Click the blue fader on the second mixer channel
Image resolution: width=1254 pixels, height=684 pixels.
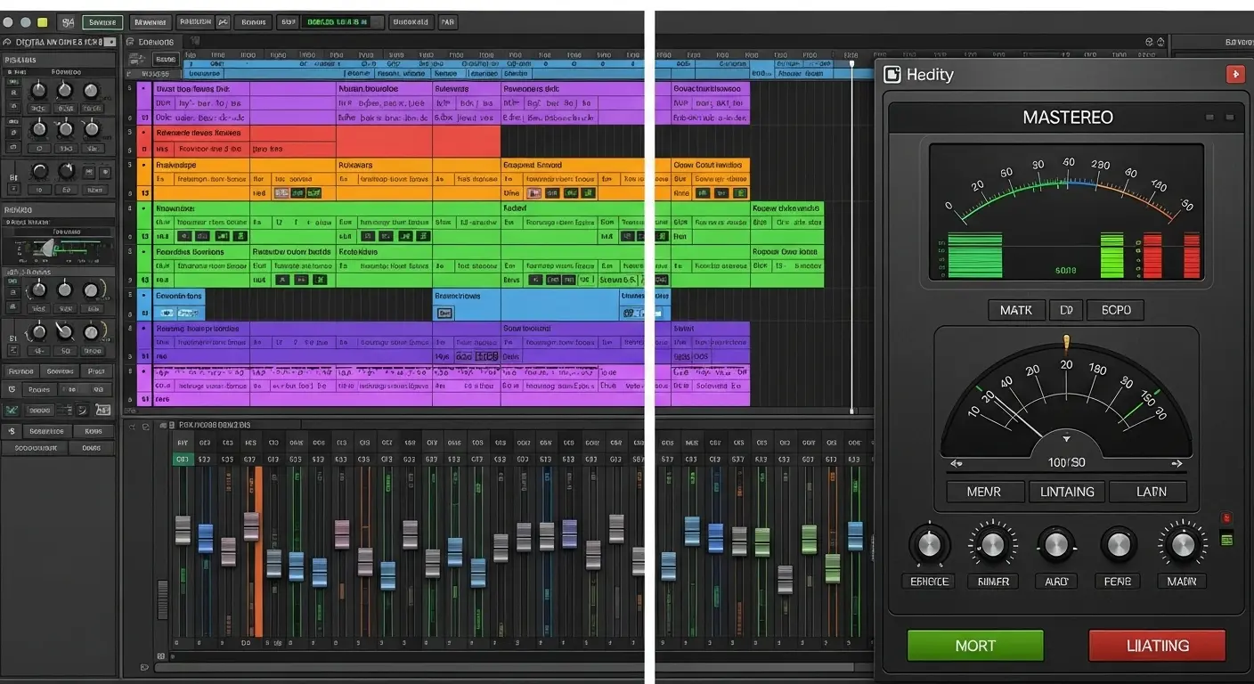point(206,538)
